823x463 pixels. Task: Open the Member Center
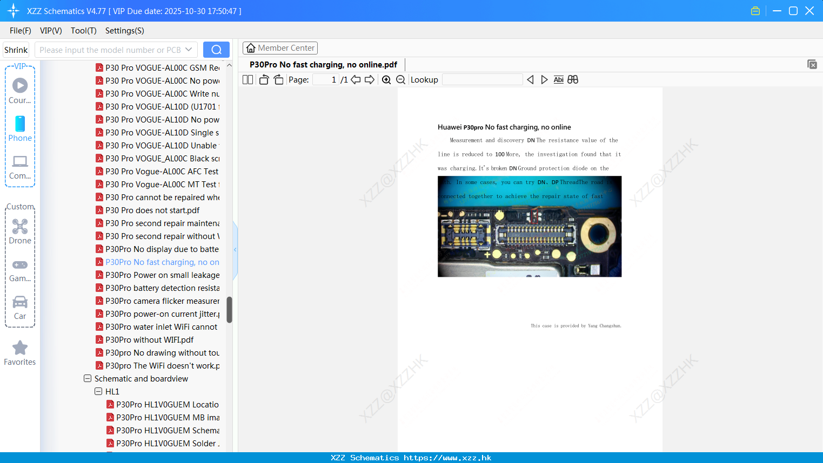tap(280, 48)
